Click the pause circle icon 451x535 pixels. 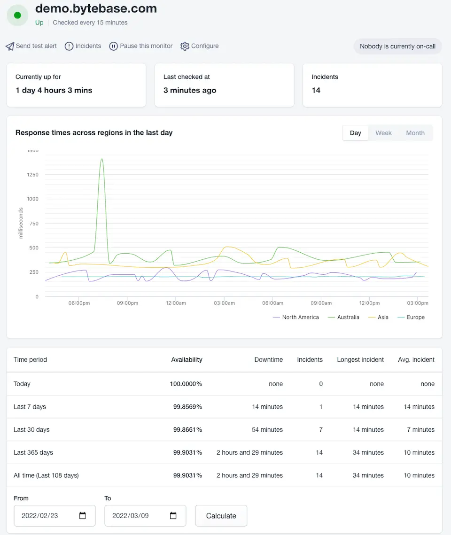click(x=113, y=46)
